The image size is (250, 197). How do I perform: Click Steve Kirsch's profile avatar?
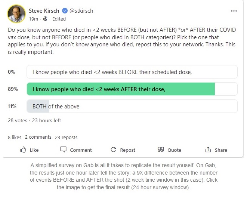tap(16, 14)
